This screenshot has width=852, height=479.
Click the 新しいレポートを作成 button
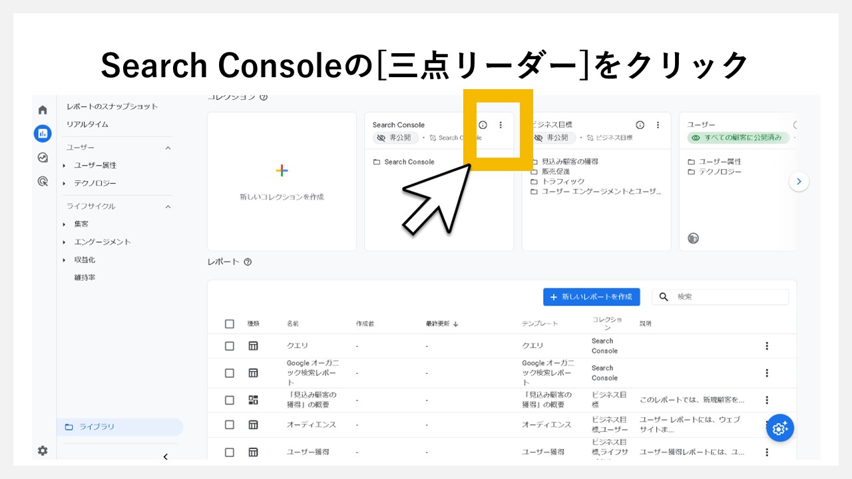591,297
